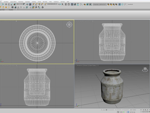Click the Previous Frame button
Viewport: 150px width, 113px height.
pos(143,110)
